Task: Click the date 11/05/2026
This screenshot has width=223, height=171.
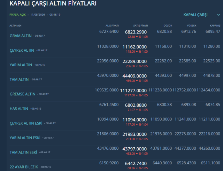Action: (38, 15)
